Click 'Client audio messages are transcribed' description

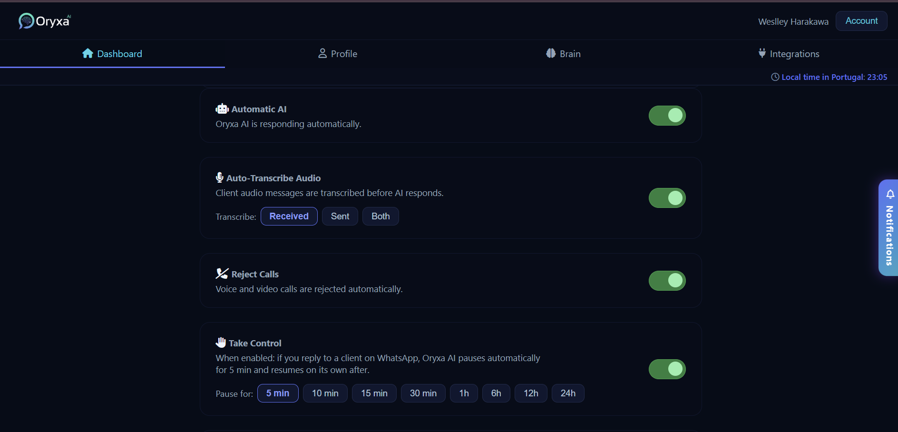(330, 193)
